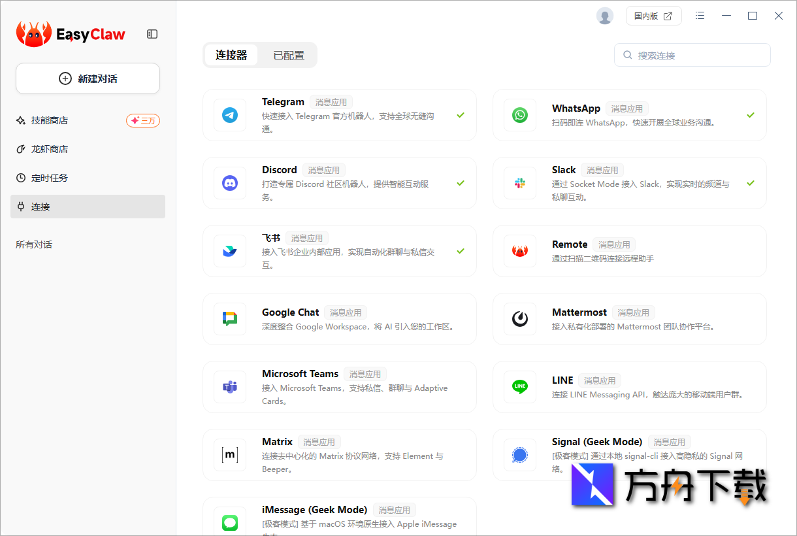797x536 pixels.
Task: Open the 国内版 external link
Action: pos(654,16)
